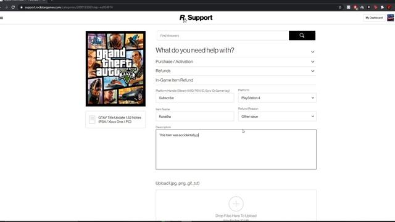This screenshot has height=222, width=395.
Task: Open the Refund Reason dropdown showing Other issue
Action: (x=277, y=117)
